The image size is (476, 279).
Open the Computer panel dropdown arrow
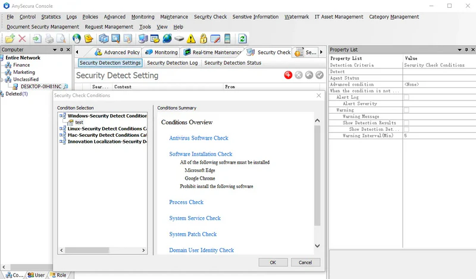point(55,49)
